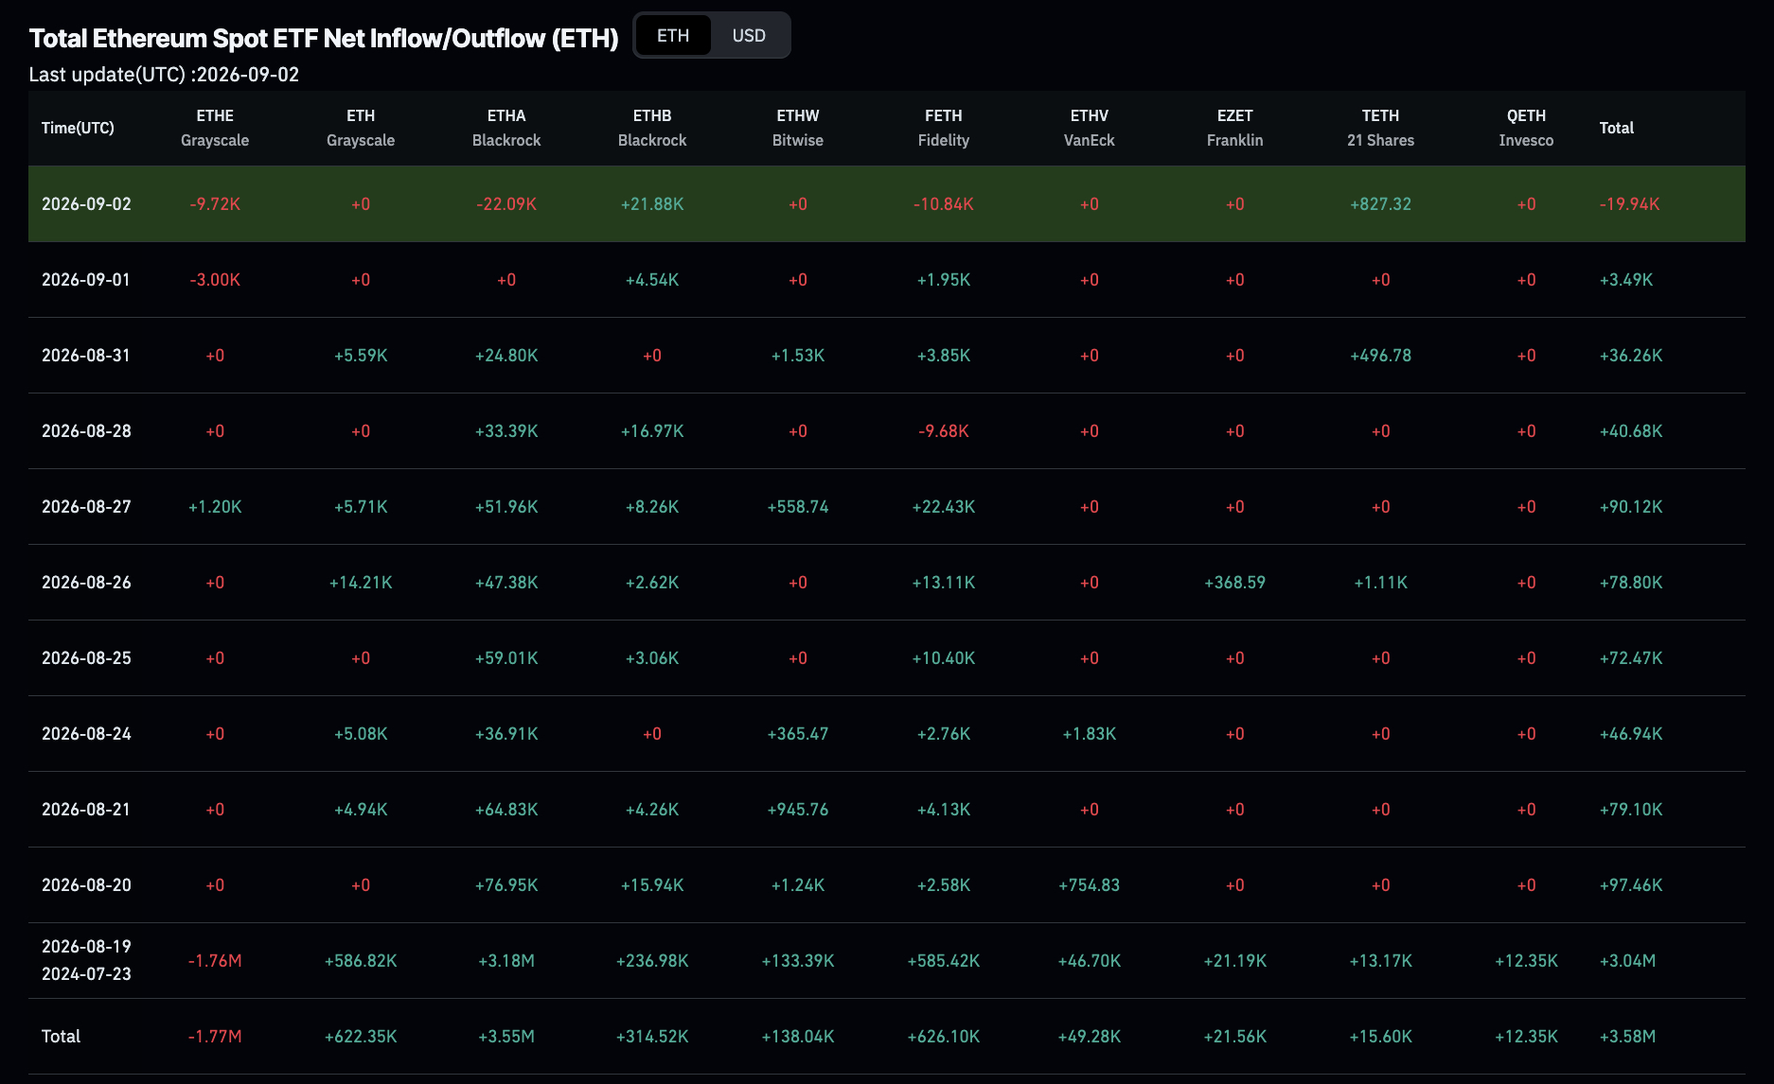Click the +558.74 ETHW value
Screen dimensions: 1774x1084
tap(798, 507)
